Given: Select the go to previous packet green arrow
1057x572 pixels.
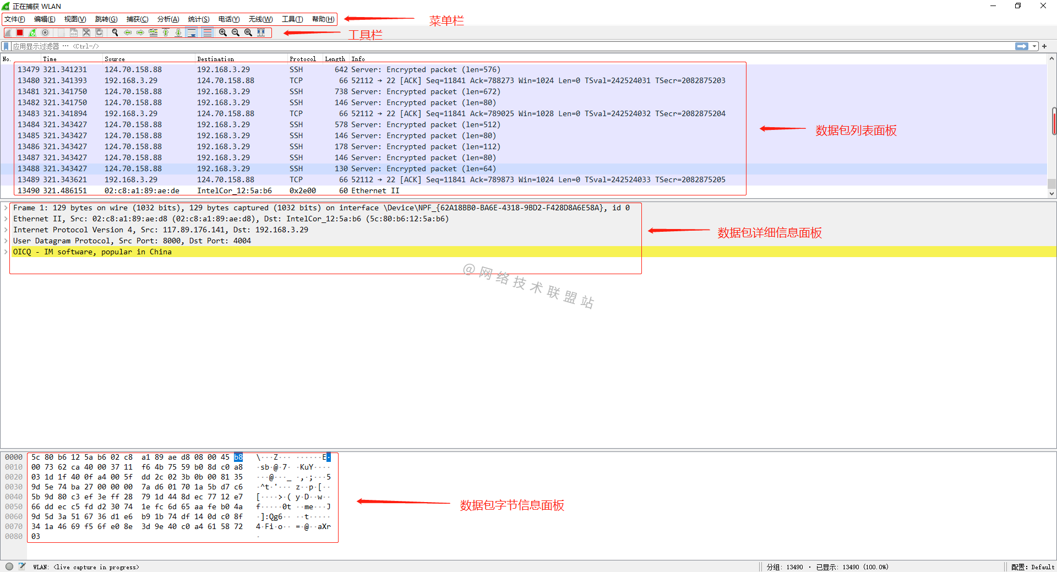Looking at the screenshot, I should 128,32.
